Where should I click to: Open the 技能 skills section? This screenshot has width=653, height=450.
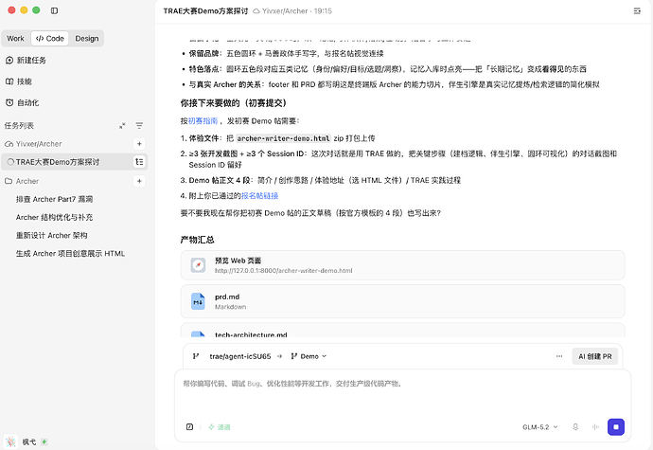19,81
